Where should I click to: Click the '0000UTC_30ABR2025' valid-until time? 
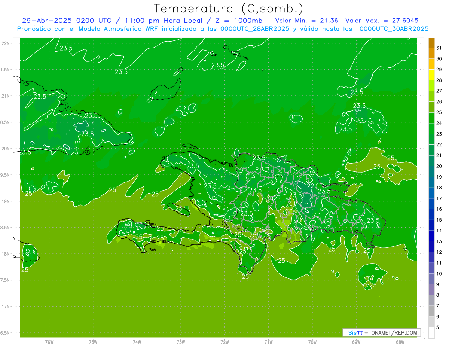point(394,29)
